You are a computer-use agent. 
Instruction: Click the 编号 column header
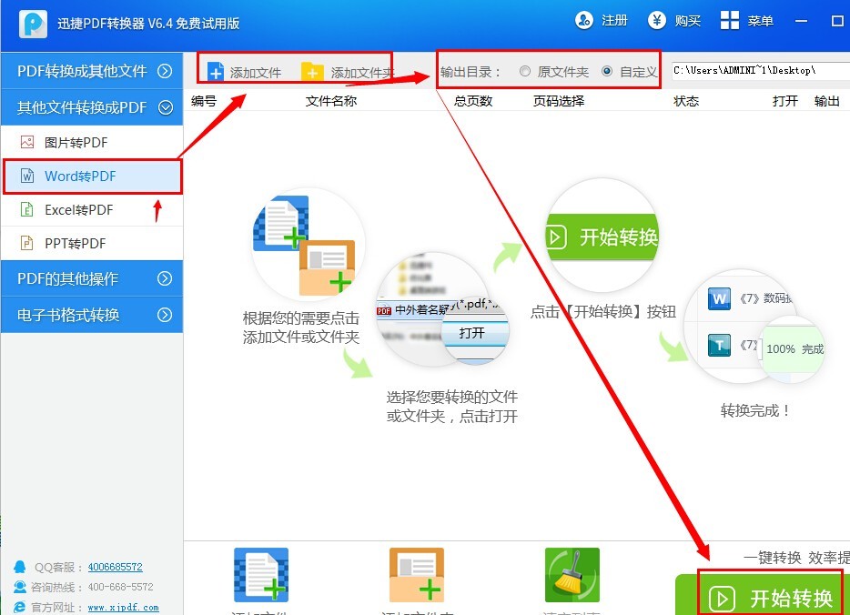pos(204,101)
